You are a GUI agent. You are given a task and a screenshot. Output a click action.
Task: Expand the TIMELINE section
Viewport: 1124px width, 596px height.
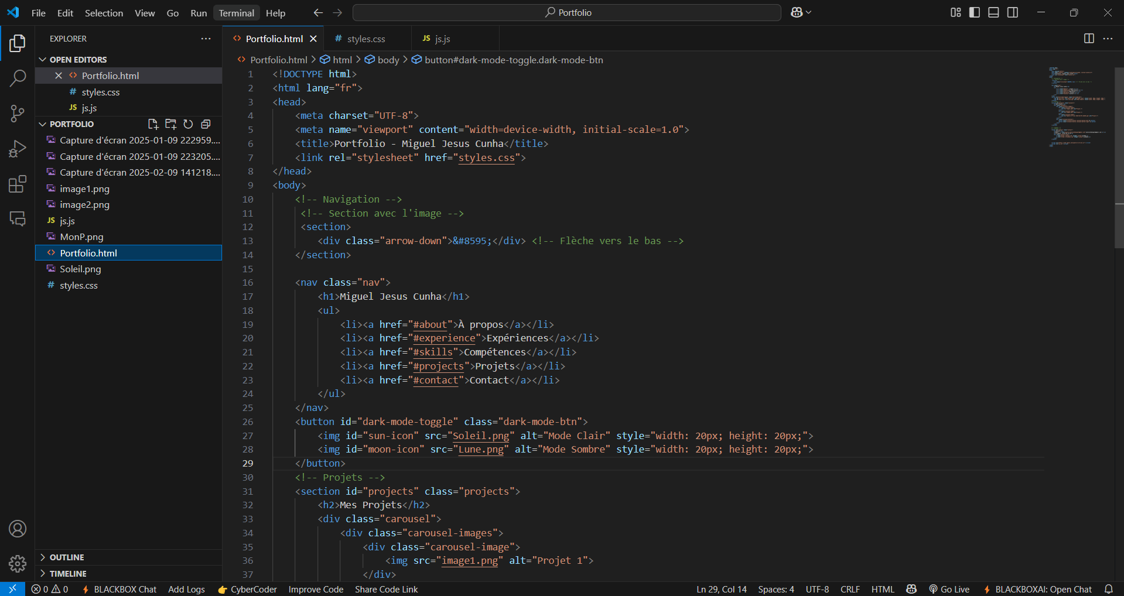point(68,574)
